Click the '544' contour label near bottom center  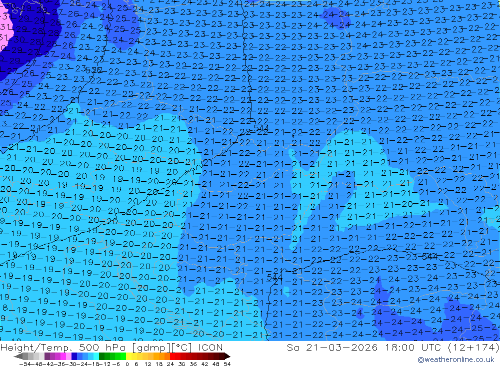pos(274,277)
